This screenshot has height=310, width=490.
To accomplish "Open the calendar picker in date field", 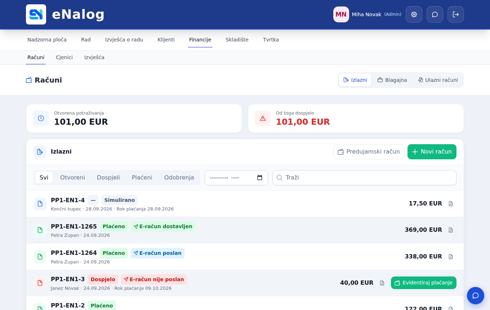I will (x=260, y=178).
